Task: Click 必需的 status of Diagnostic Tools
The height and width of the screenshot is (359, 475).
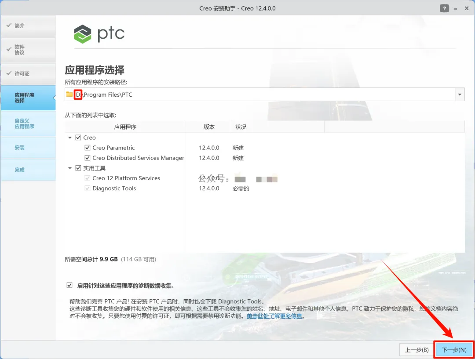Action: click(x=241, y=188)
